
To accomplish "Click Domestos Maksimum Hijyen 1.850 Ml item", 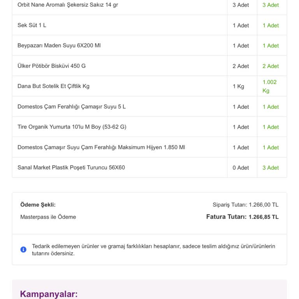I will [x=101, y=147].
